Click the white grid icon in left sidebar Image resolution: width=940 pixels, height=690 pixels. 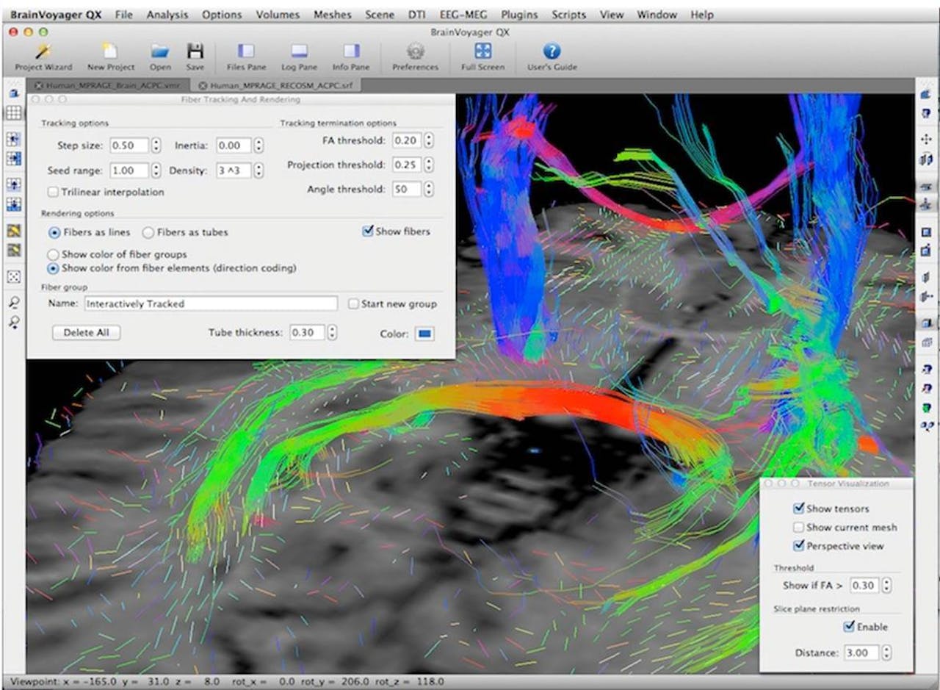pyautogui.click(x=13, y=113)
